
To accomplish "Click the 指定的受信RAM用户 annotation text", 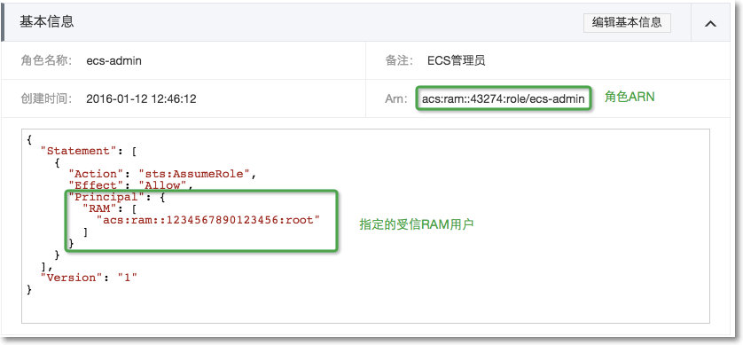I will coord(417,224).
